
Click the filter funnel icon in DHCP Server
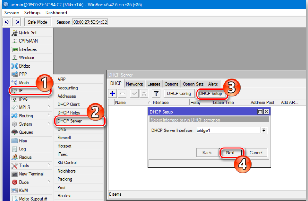[x=156, y=93]
